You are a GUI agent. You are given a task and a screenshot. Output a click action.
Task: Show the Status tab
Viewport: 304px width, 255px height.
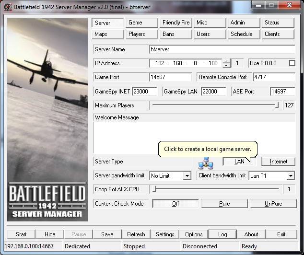click(x=278, y=23)
